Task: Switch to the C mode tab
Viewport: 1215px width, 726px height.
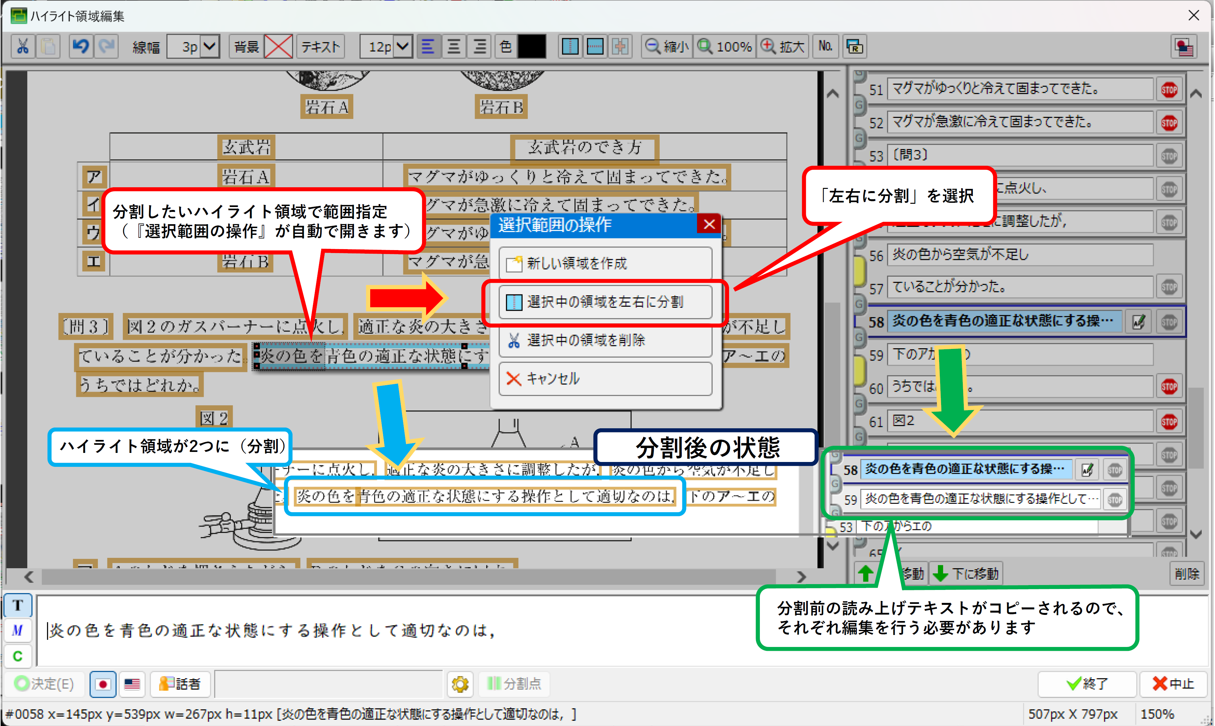Action: [x=18, y=656]
